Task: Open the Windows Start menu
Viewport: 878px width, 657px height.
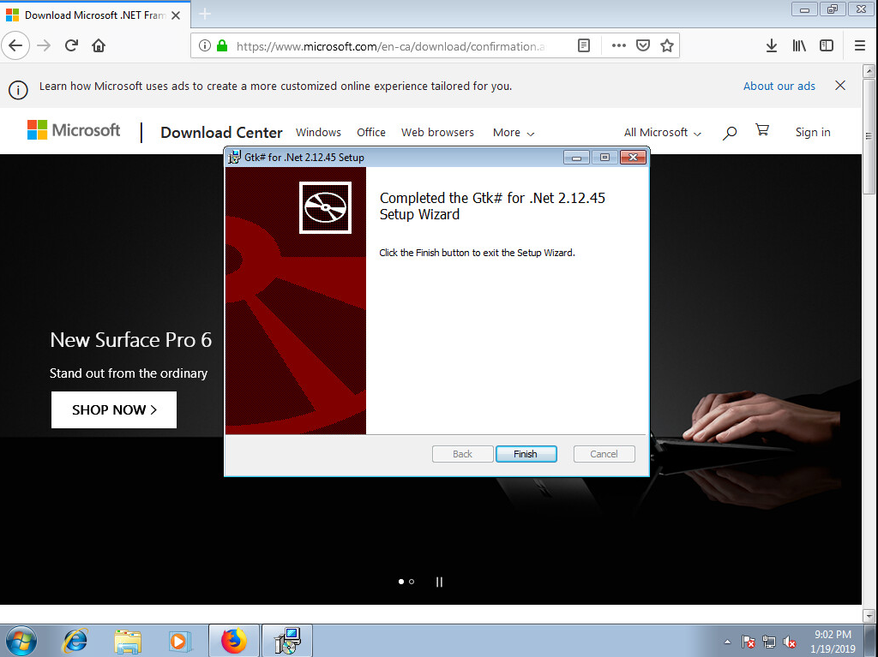Action: click(x=21, y=641)
